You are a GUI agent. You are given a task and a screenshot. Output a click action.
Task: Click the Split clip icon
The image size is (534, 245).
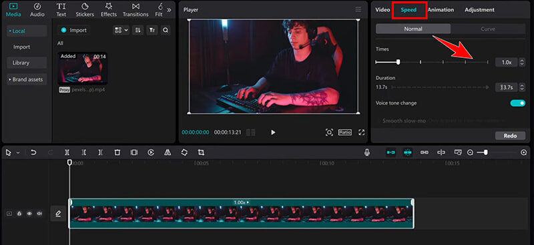67,152
